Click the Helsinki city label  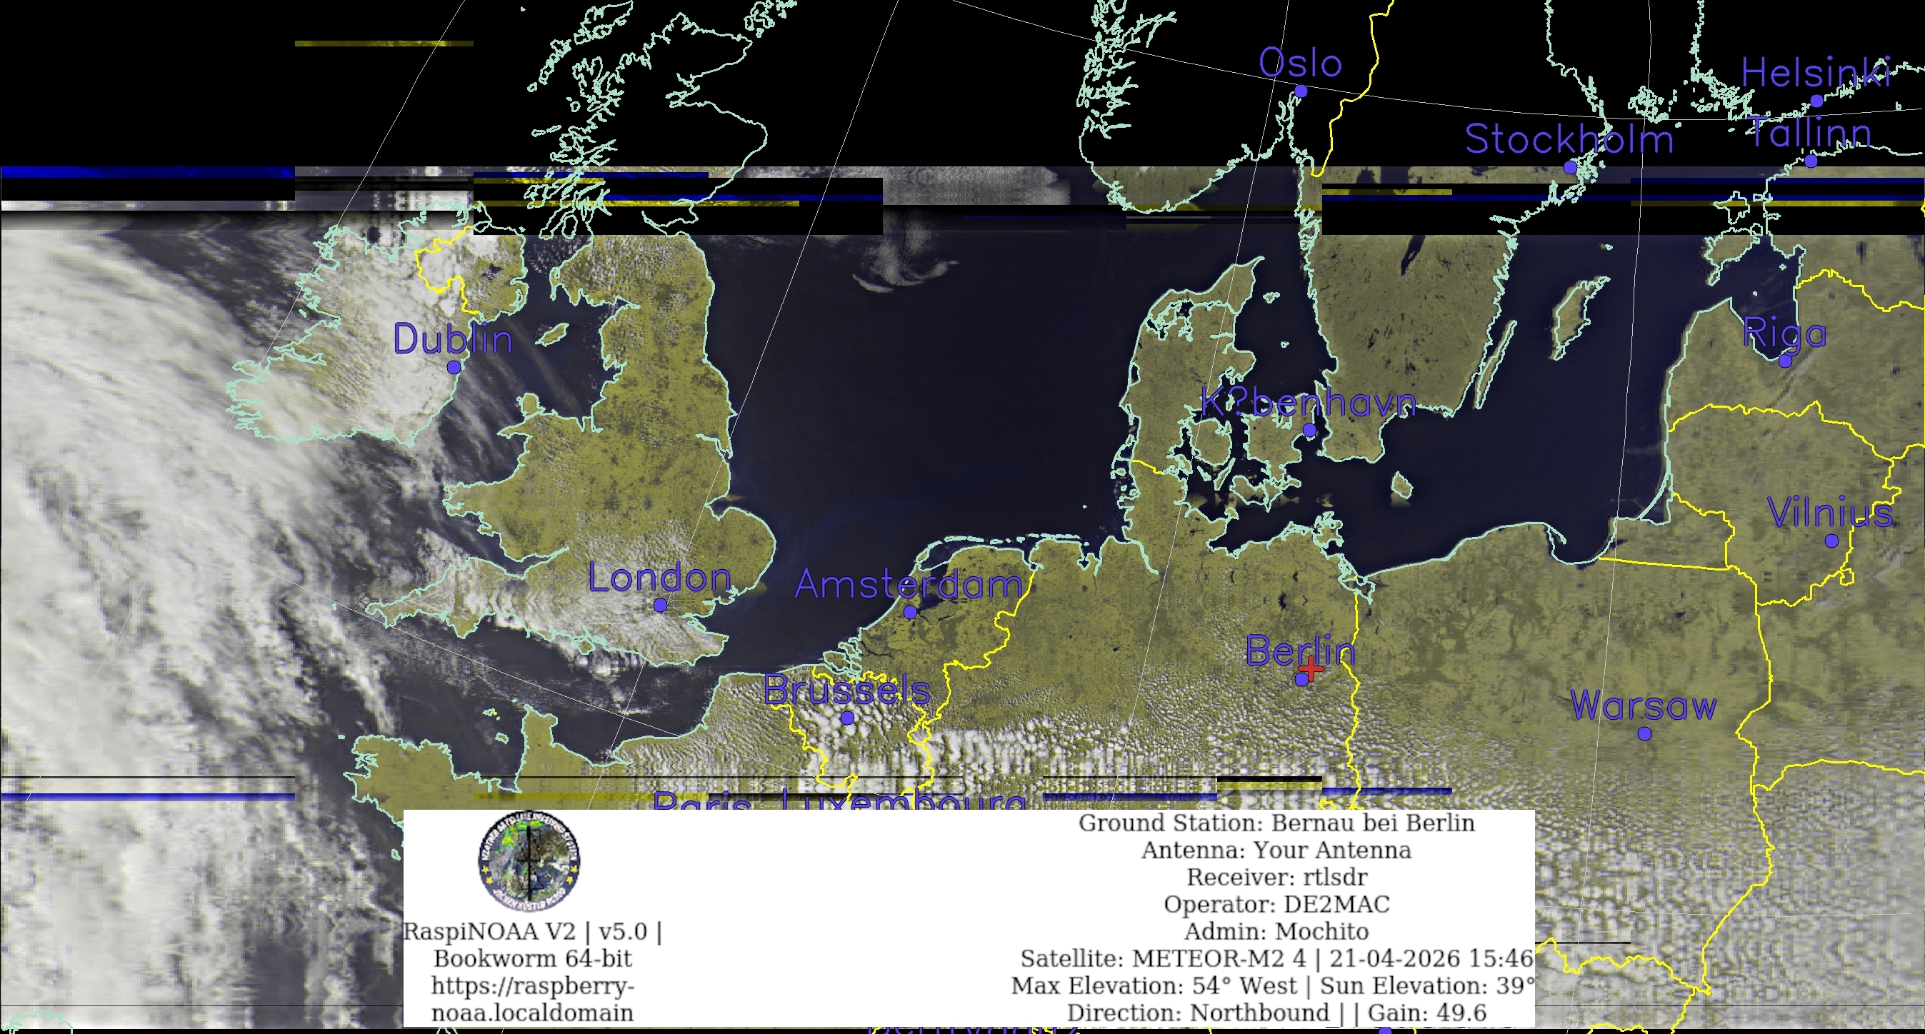(x=1816, y=74)
